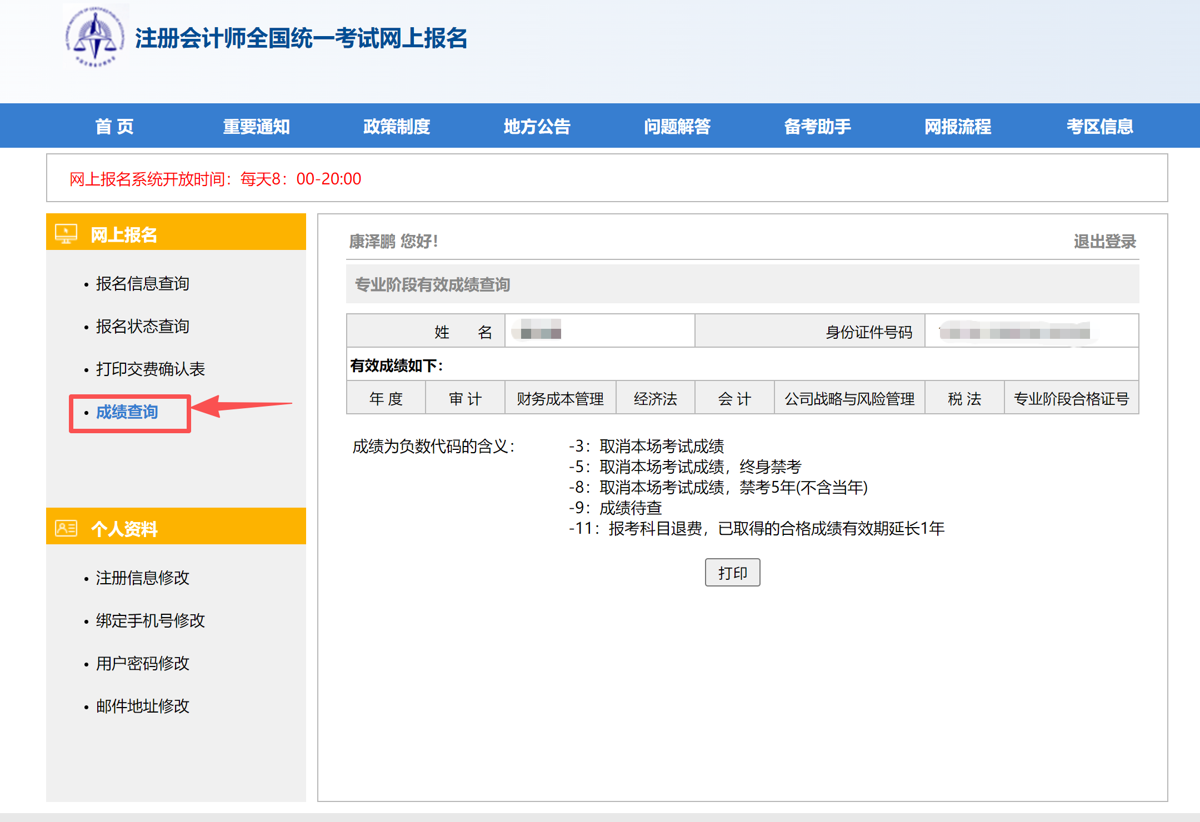Open the 首页 navigation item

pyautogui.click(x=114, y=127)
